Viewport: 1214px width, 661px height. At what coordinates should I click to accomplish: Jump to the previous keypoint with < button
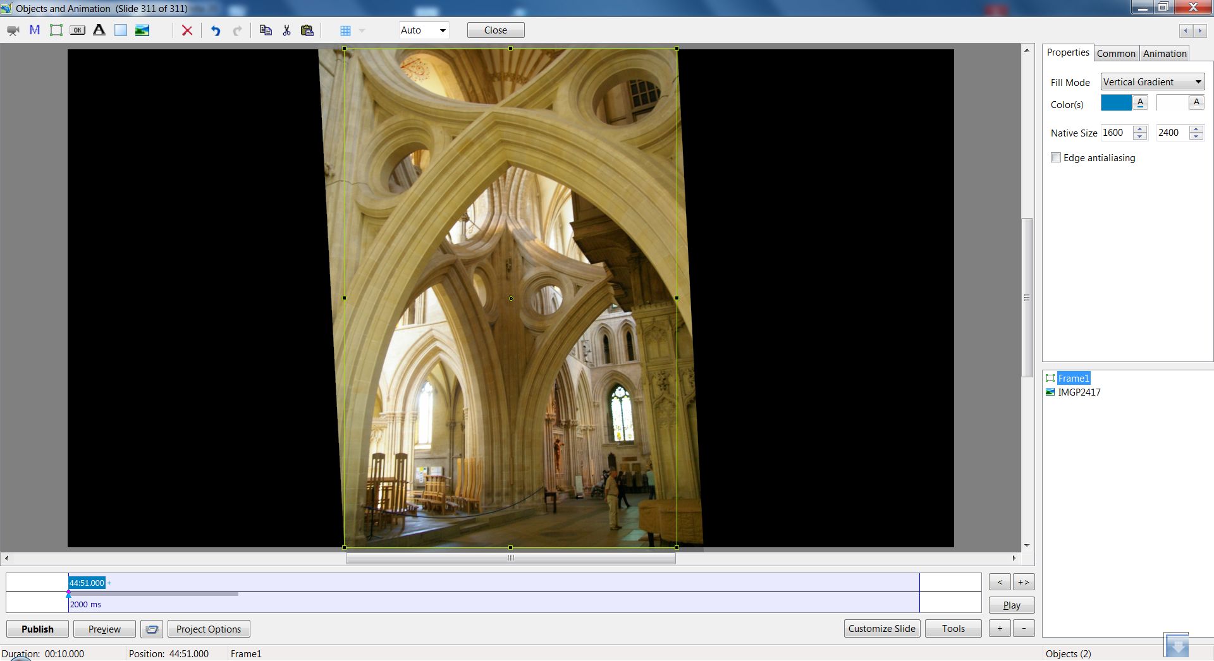1000,582
